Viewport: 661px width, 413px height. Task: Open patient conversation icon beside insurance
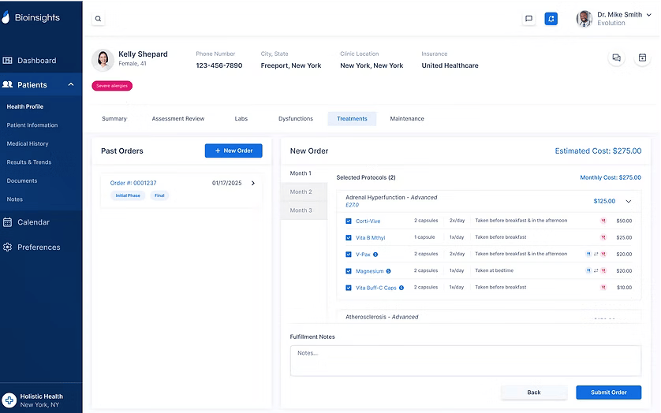(x=616, y=58)
